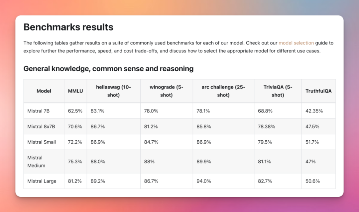359x212 pixels.
Task: Click the winograde (5-shot) column header
Action: (x=166, y=91)
